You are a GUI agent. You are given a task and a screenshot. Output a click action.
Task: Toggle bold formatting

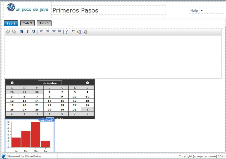tap(22, 32)
